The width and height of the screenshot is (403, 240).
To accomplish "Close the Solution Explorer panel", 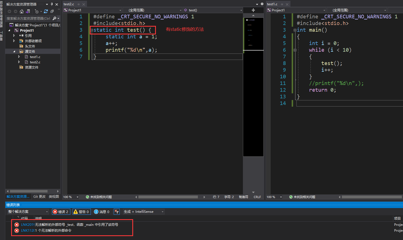I will click(57, 4).
